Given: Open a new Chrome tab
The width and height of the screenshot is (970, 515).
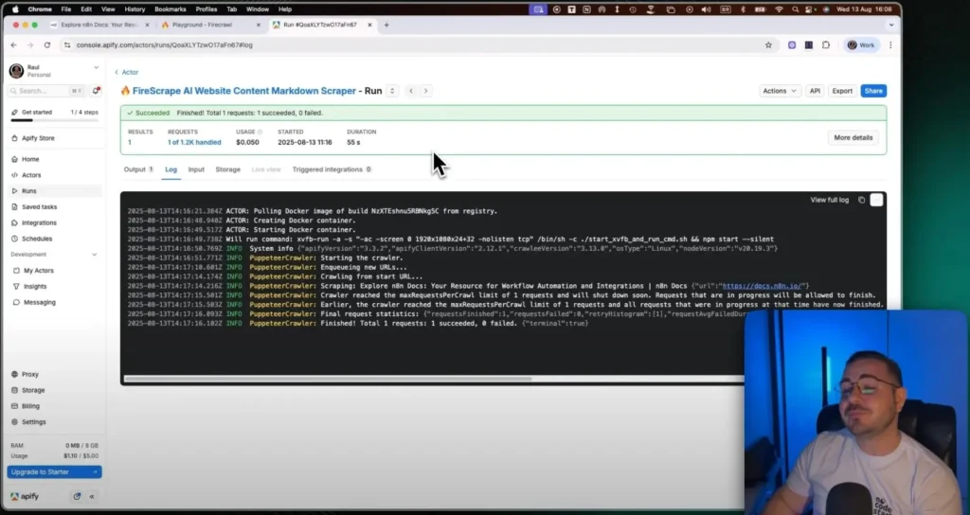Looking at the screenshot, I should (x=386, y=25).
